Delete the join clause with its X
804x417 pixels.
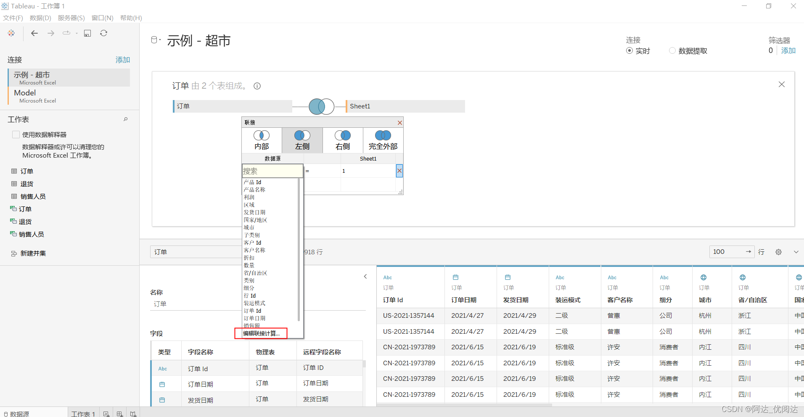click(x=399, y=171)
